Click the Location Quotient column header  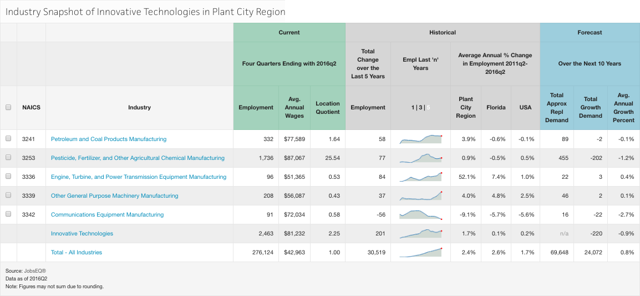[x=327, y=108]
